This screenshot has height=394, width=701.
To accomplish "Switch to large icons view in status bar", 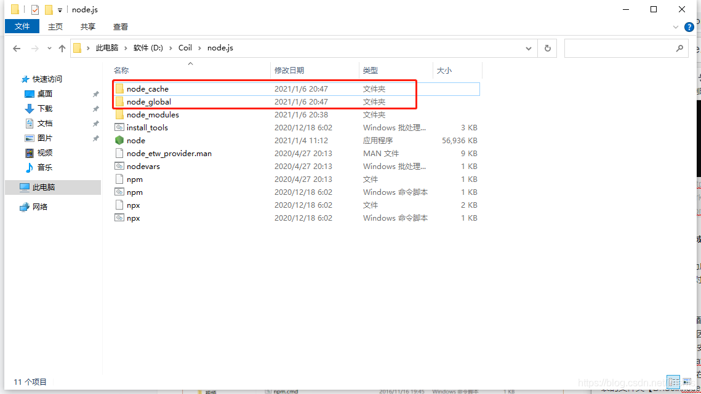I will coord(687,382).
